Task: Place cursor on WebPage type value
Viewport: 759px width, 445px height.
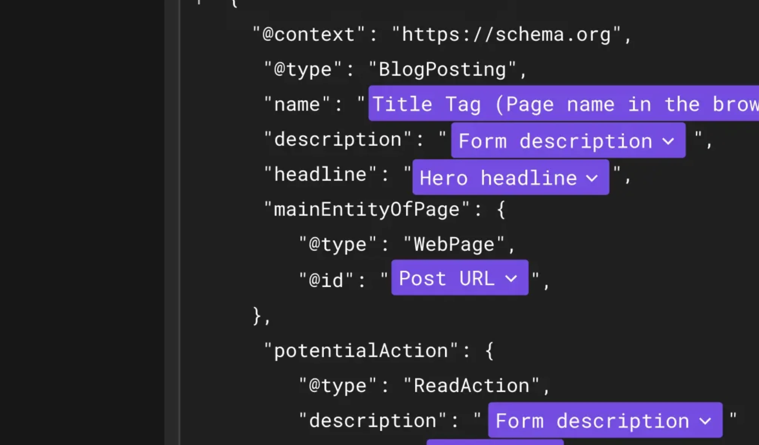Action: (x=454, y=244)
